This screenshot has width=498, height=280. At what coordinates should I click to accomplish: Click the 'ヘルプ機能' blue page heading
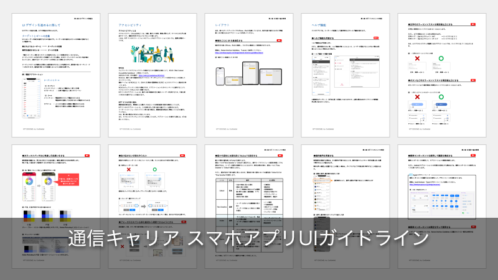(319, 25)
